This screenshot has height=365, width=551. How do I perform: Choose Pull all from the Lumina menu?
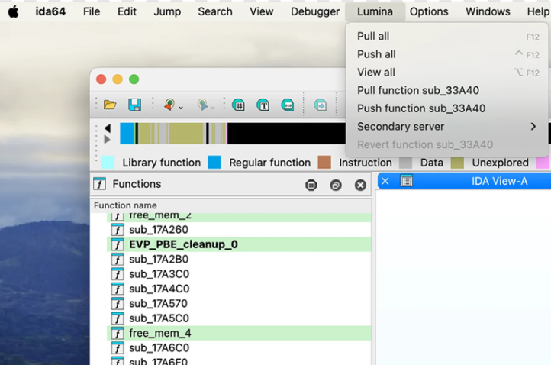pyautogui.click(x=373, y=36)
